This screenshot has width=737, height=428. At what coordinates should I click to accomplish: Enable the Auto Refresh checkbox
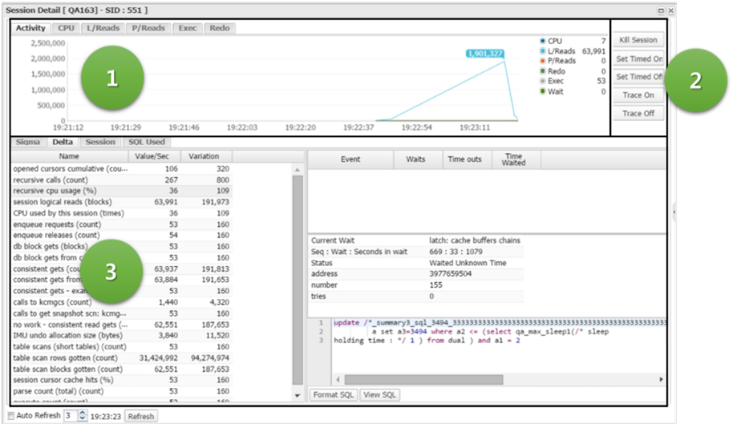pos(10,416)
